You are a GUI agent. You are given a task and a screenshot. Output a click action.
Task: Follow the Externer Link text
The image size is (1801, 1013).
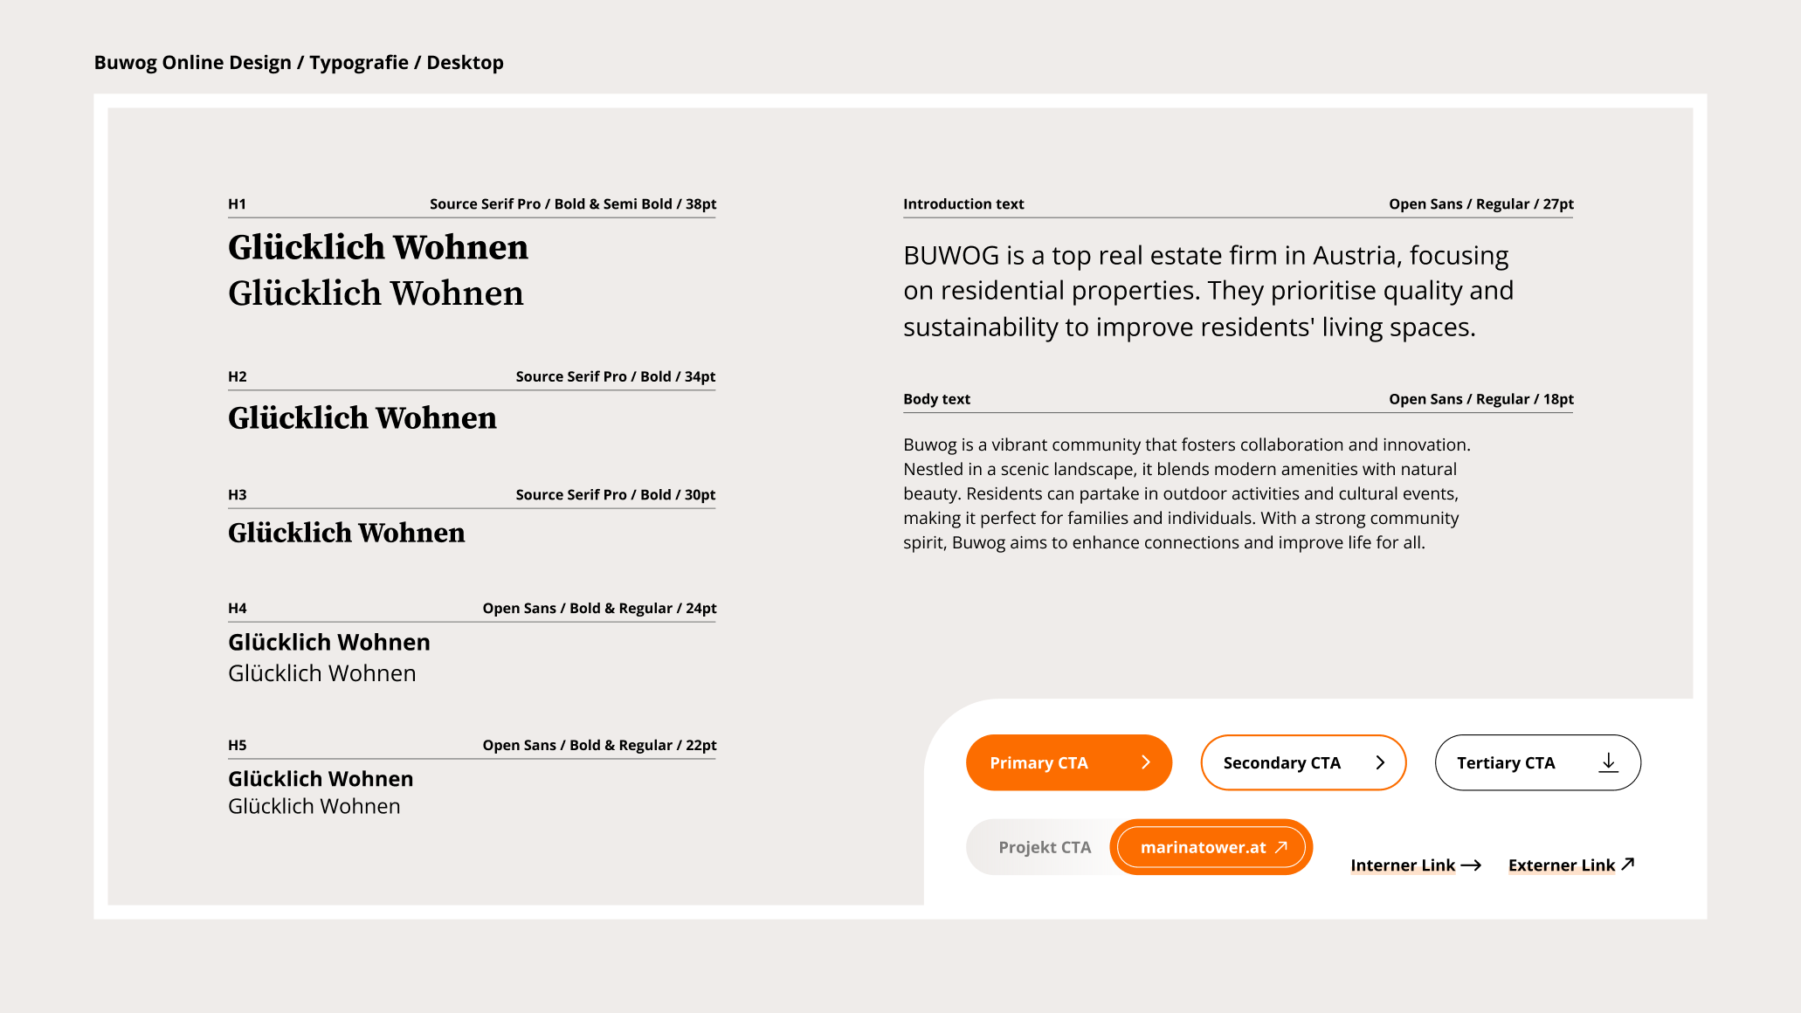click(1562, 865)
